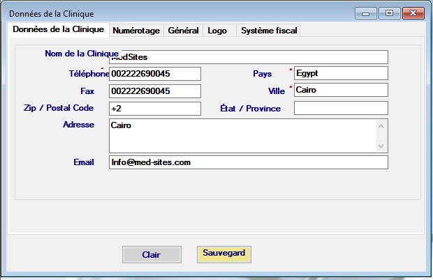Select the Logo tab

click(217, 31)
